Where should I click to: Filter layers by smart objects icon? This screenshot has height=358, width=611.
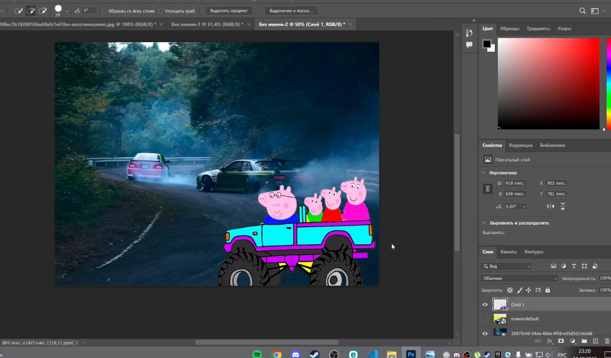[x=595, y=266]
